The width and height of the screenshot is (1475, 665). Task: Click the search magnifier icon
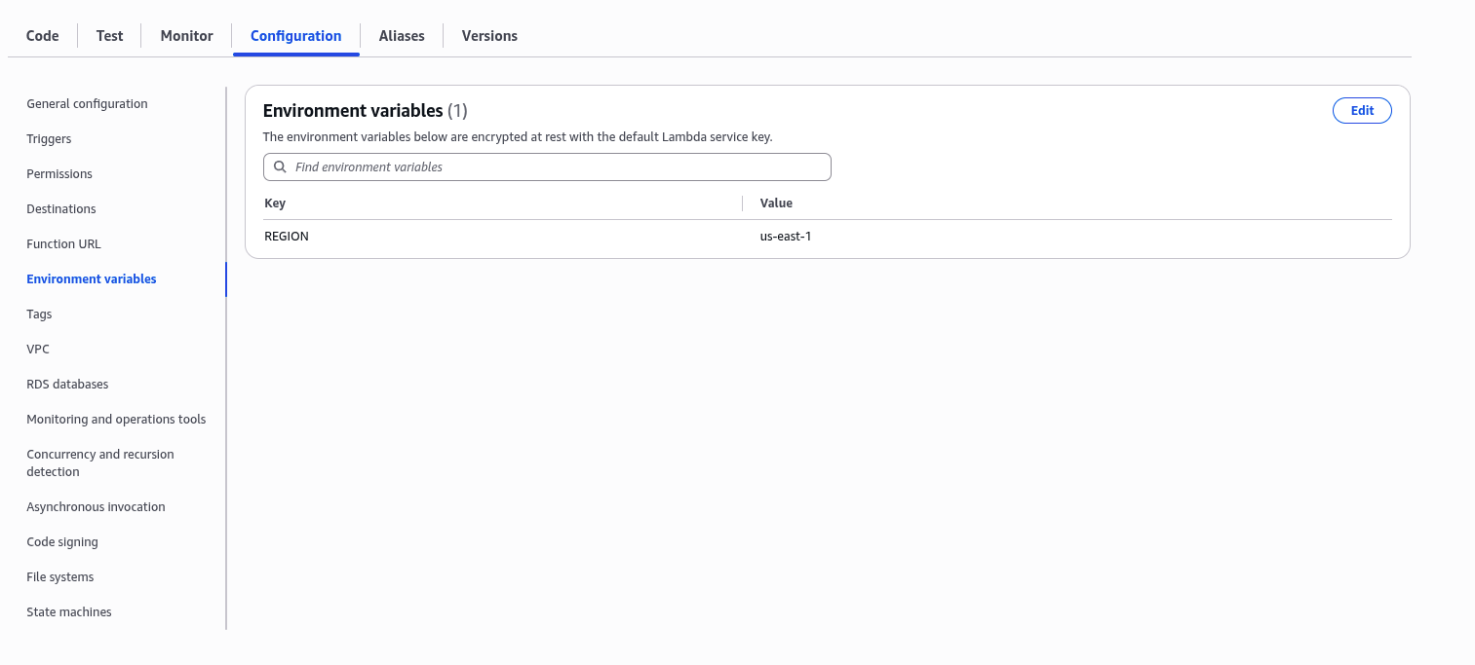pyautogui.click(x=280, y=167)
